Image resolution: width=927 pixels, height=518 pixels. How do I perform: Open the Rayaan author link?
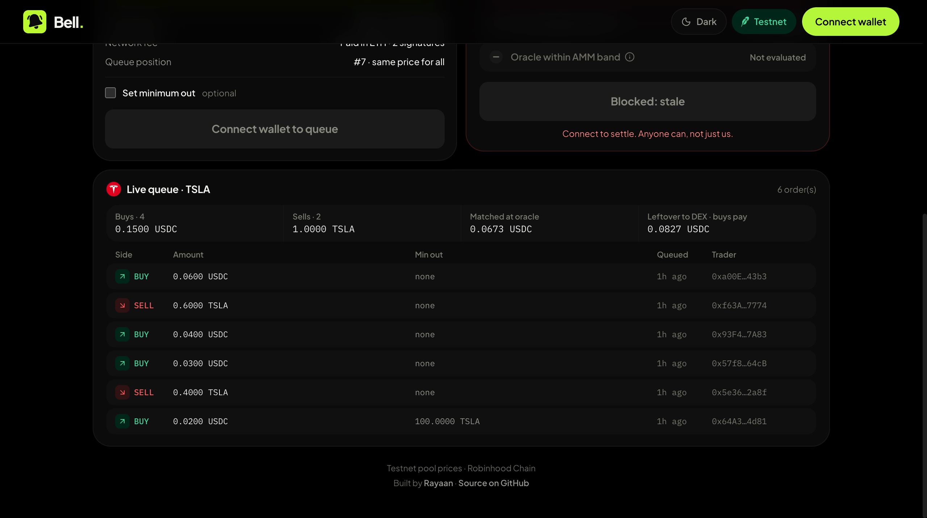tap(438, 483)
